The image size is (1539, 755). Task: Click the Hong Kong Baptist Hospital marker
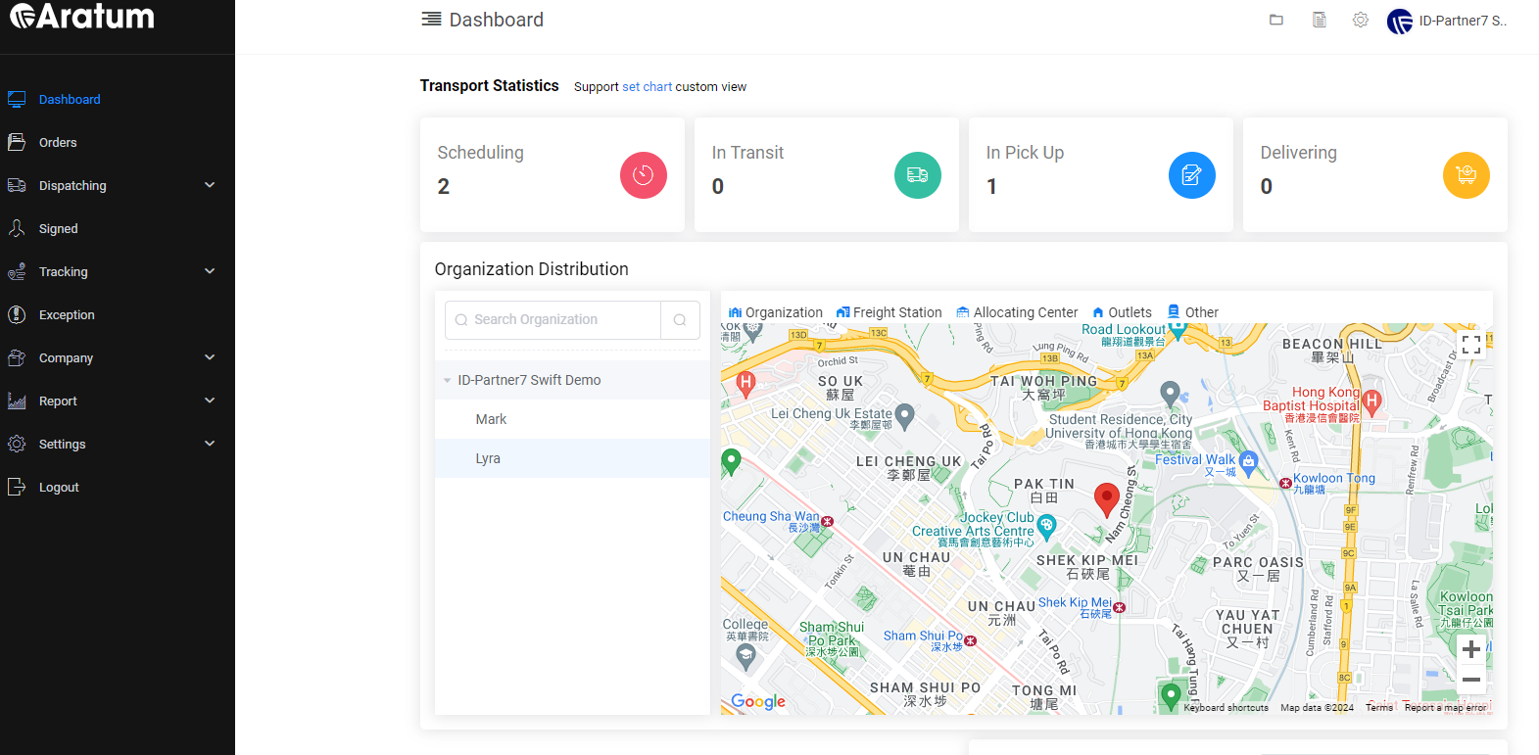coord(1371,401)
